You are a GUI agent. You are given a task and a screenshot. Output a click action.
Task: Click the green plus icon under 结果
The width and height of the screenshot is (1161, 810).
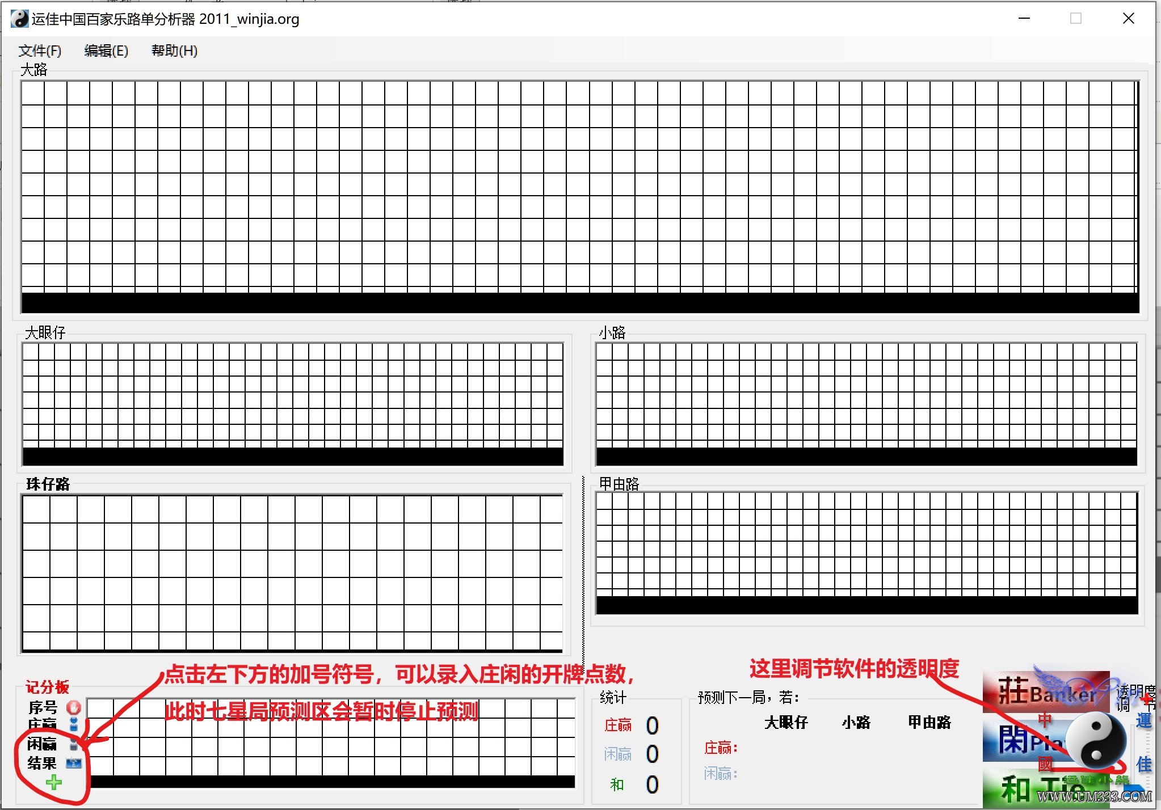coord(54,783)
